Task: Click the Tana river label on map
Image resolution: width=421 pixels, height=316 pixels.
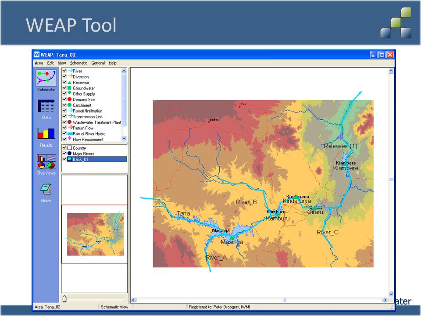Action: point(183,214)
